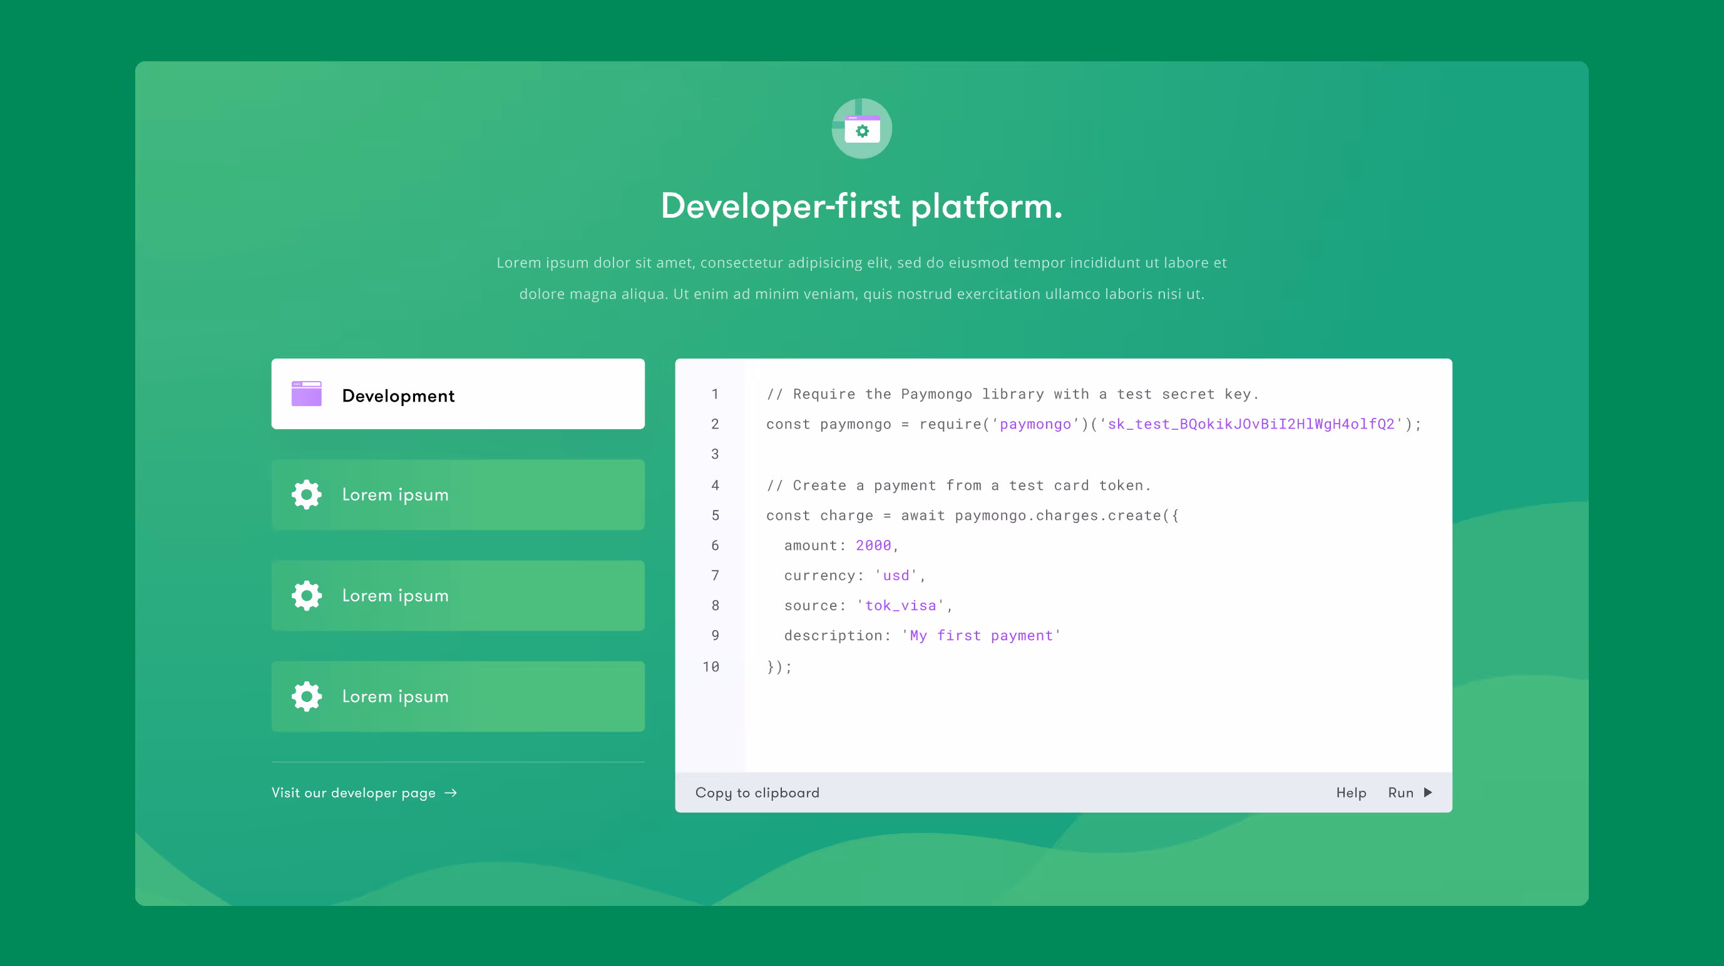
Task: Click the arrow next to Visit our developer page
Action: [x=451, y=792]
